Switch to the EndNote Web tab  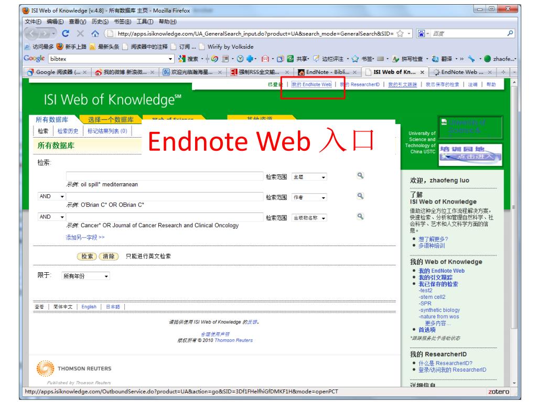[463, 72]
